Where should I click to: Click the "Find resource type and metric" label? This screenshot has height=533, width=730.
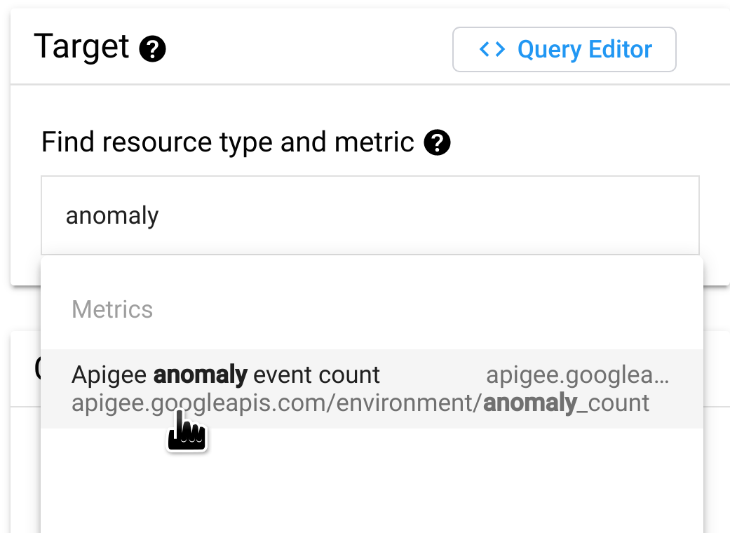[x=227, y=142]
